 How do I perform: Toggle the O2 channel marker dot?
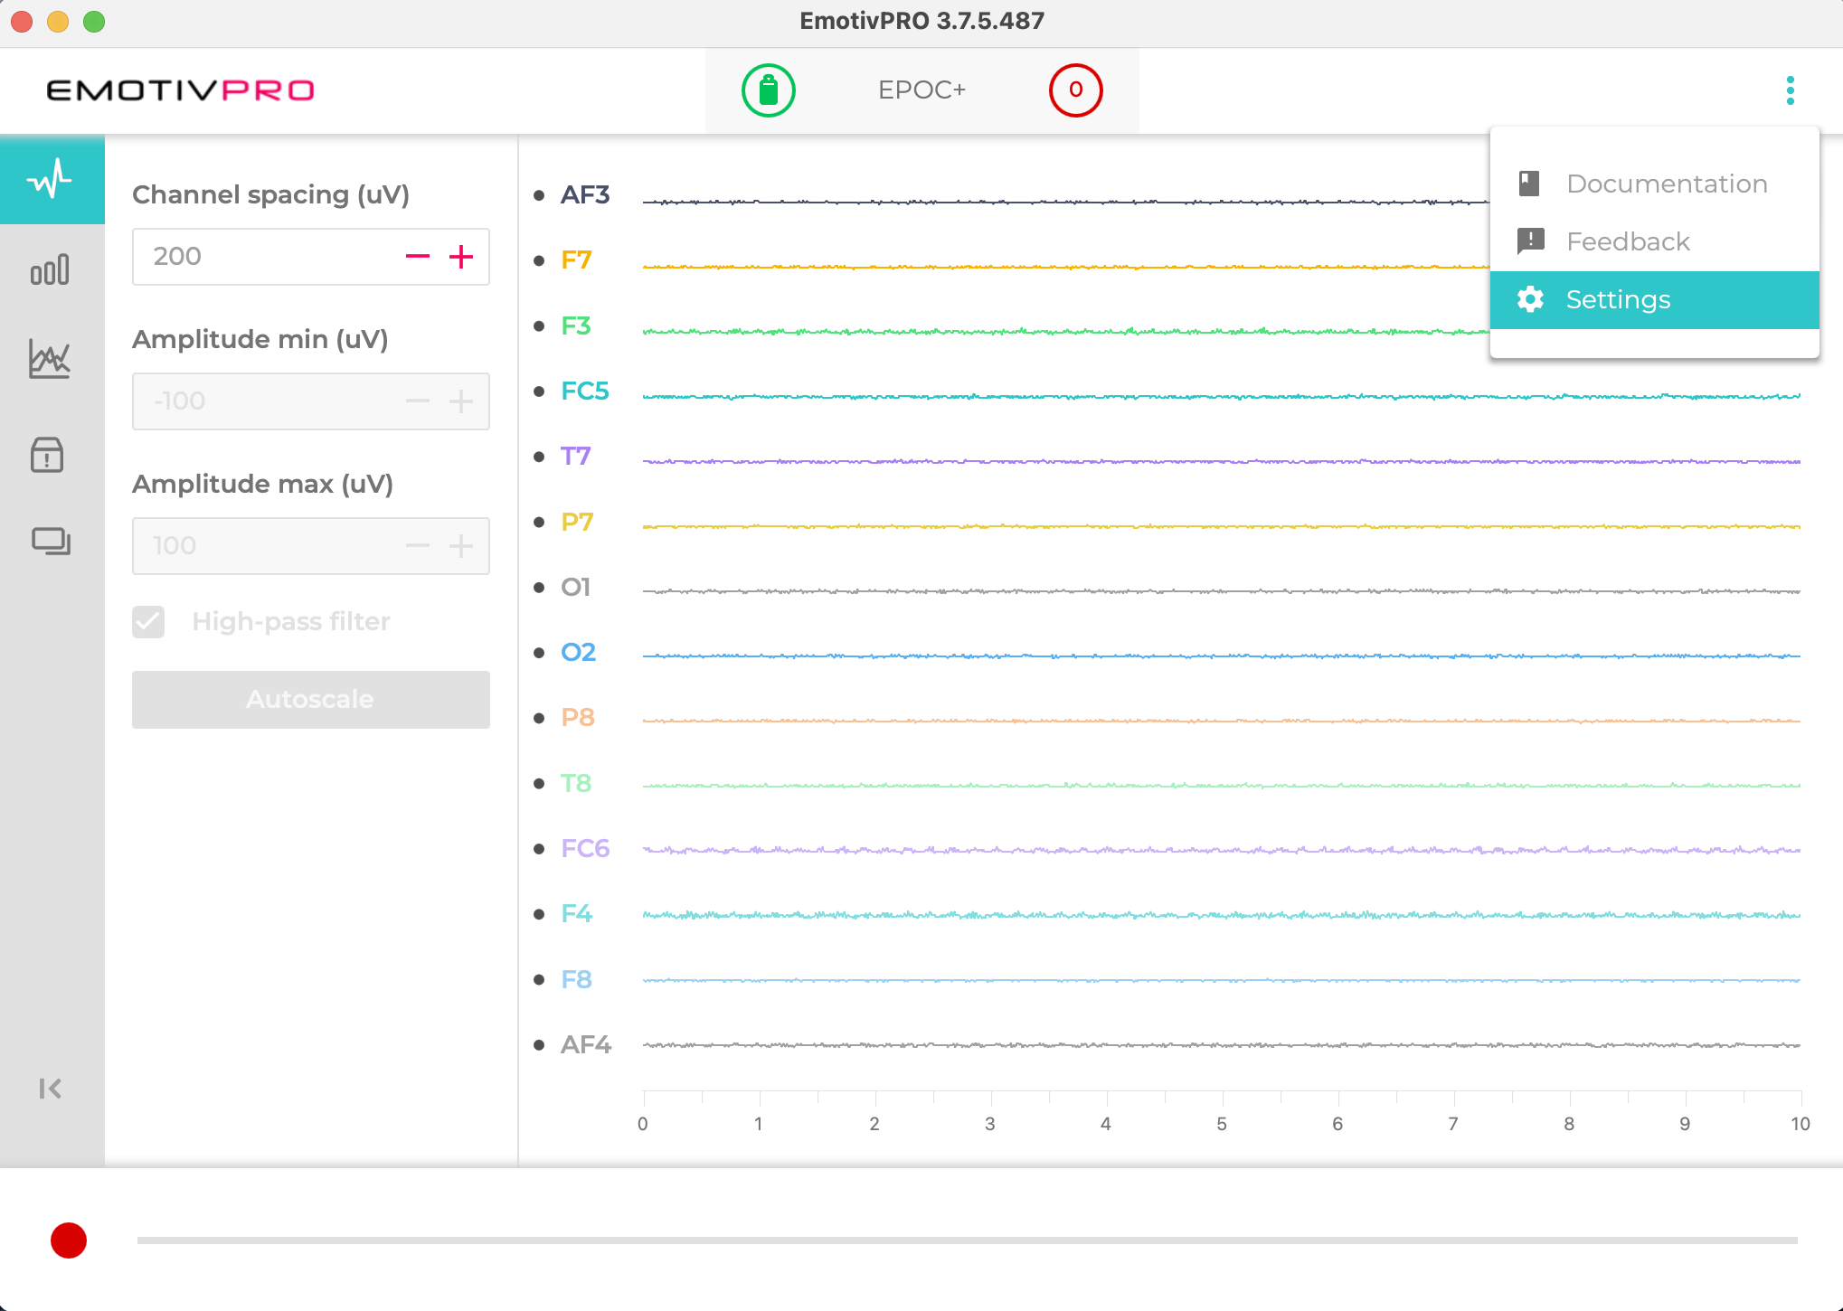(x=539, y=652)
